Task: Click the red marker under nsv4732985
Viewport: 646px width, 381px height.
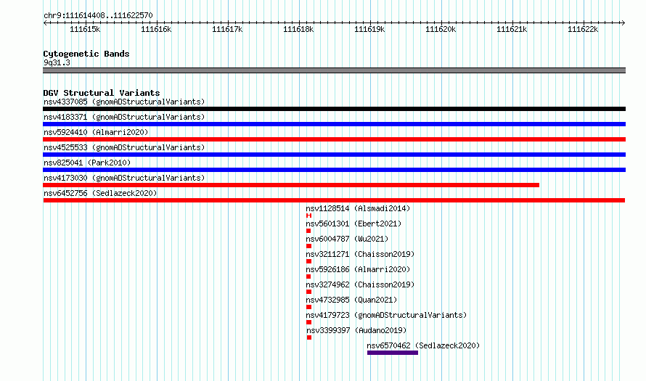Action: [309, 307]
